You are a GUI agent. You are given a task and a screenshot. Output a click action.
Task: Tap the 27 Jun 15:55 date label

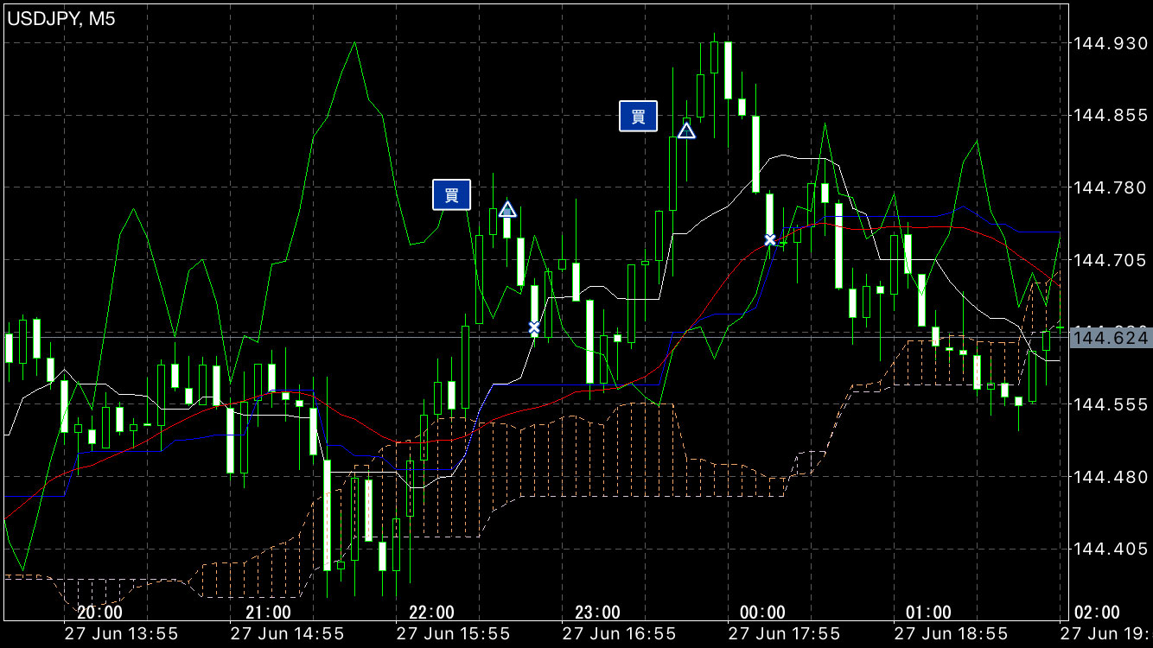click(x=452, y=633)
